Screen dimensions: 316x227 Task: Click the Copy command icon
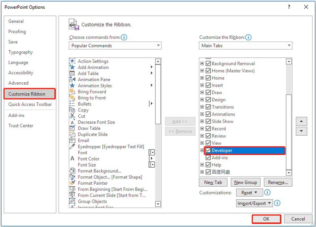[72, 110]
